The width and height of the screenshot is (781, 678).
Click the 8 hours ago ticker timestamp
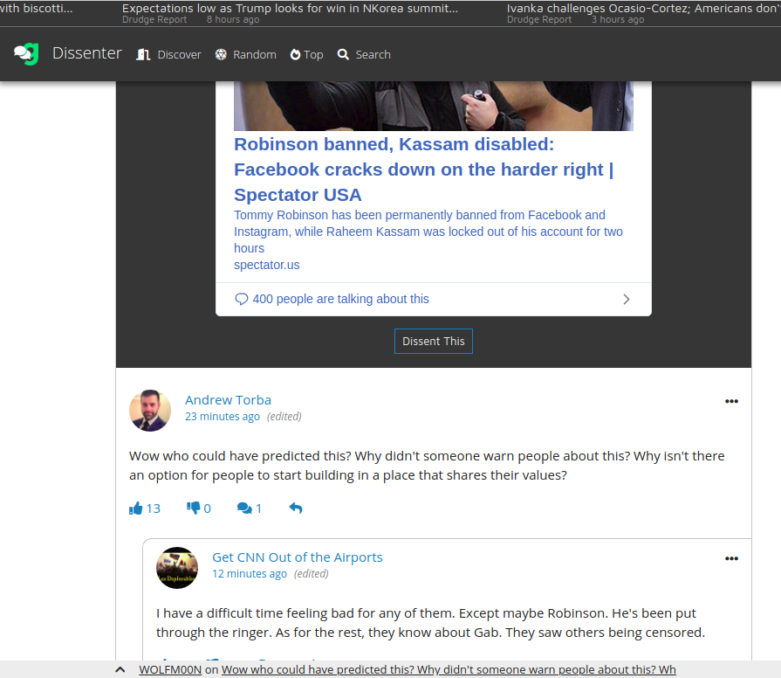(x=233, y=19)
